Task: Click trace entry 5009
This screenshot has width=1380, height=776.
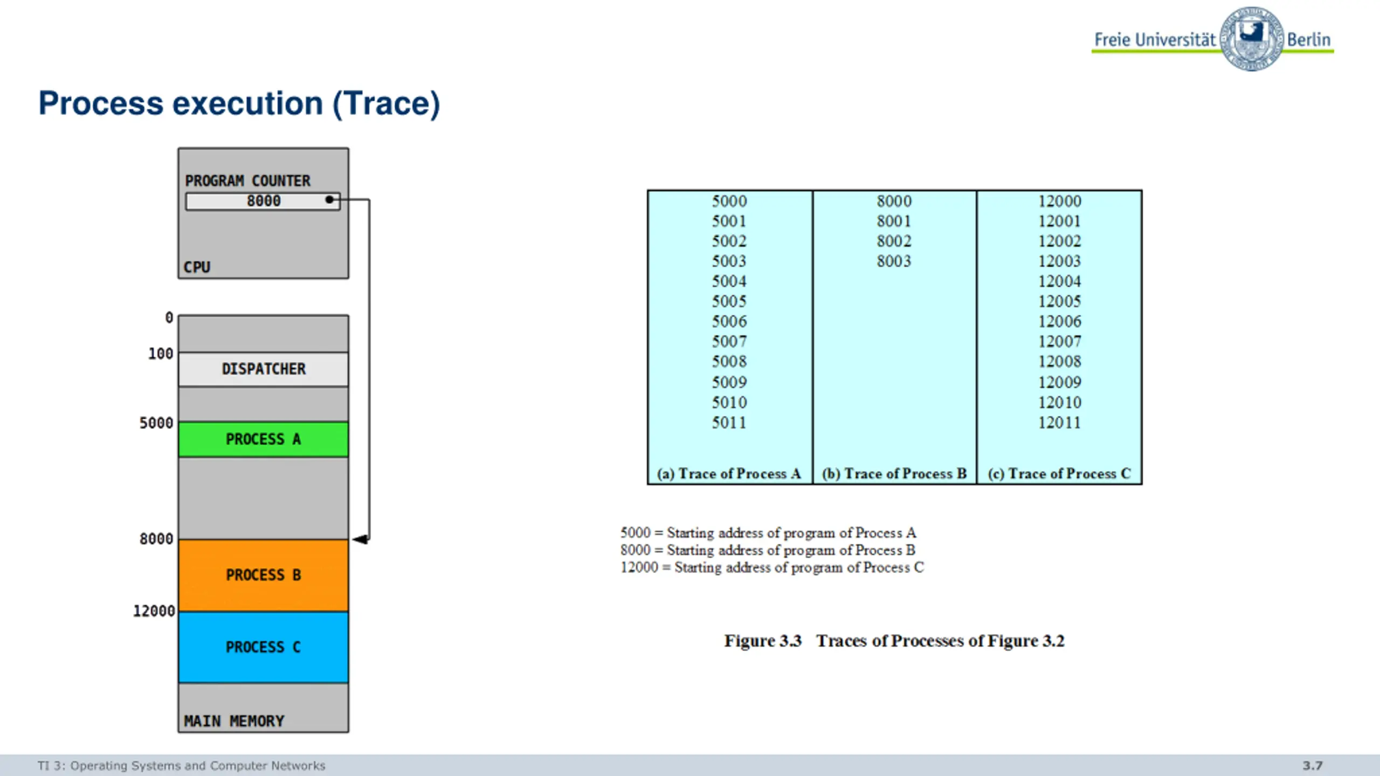Action: coord(729,383)
